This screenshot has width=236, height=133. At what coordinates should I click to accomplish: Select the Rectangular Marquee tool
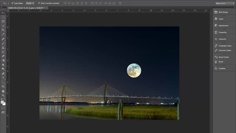click(3, 17)
